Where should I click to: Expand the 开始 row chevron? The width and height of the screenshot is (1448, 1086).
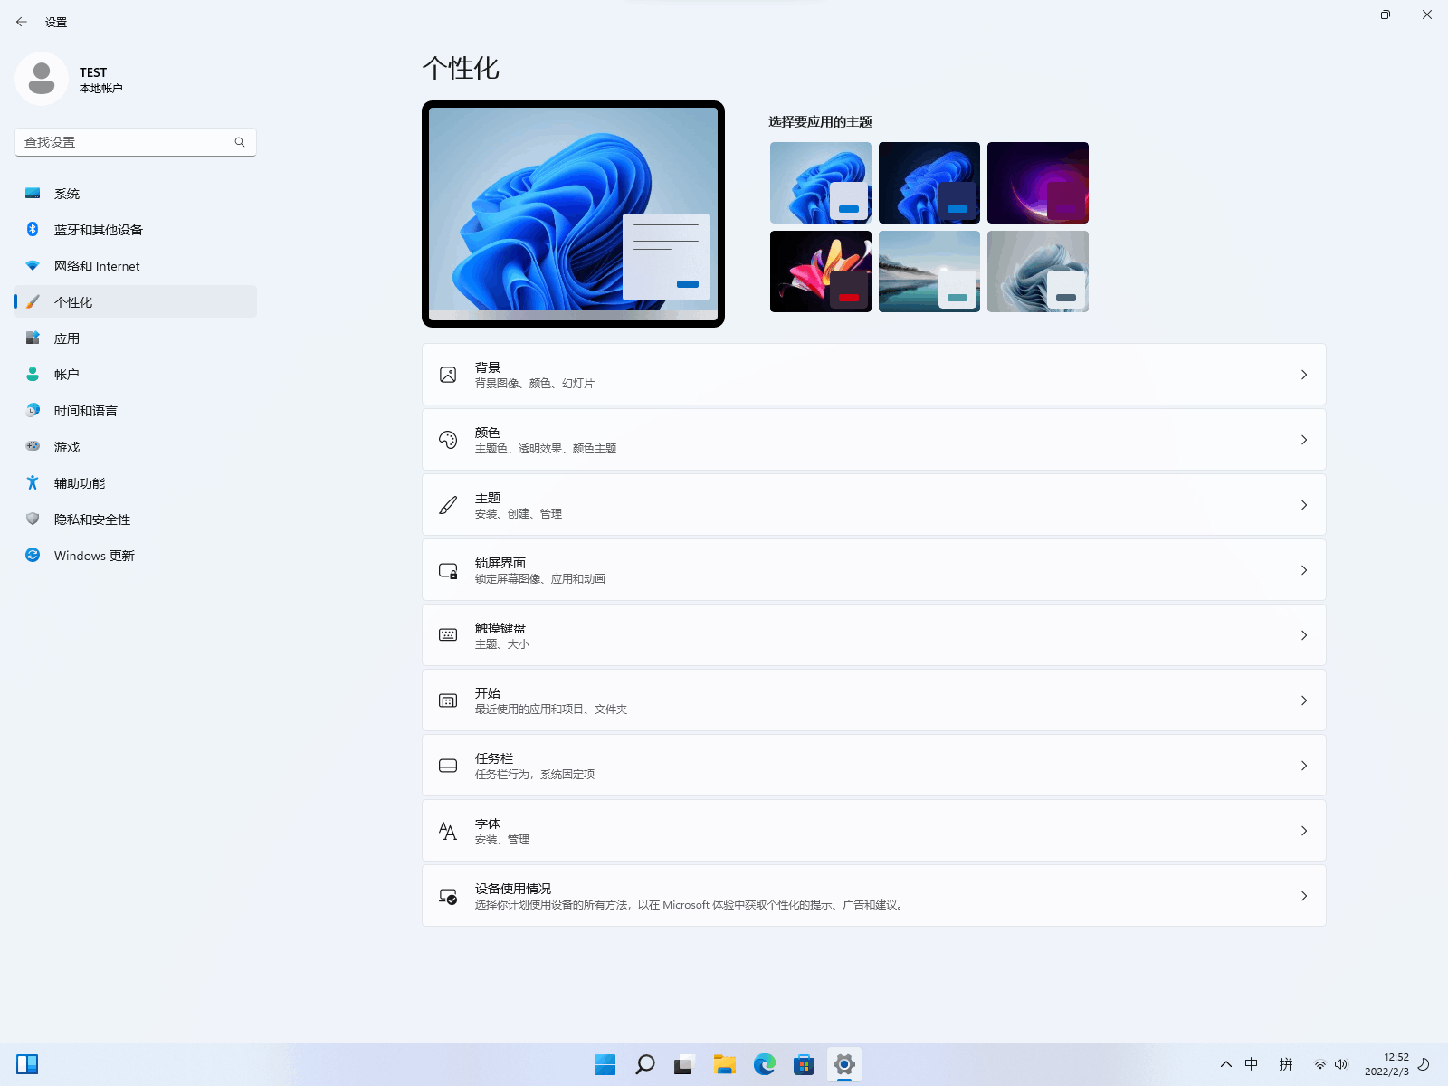[x=1304, y=700]
